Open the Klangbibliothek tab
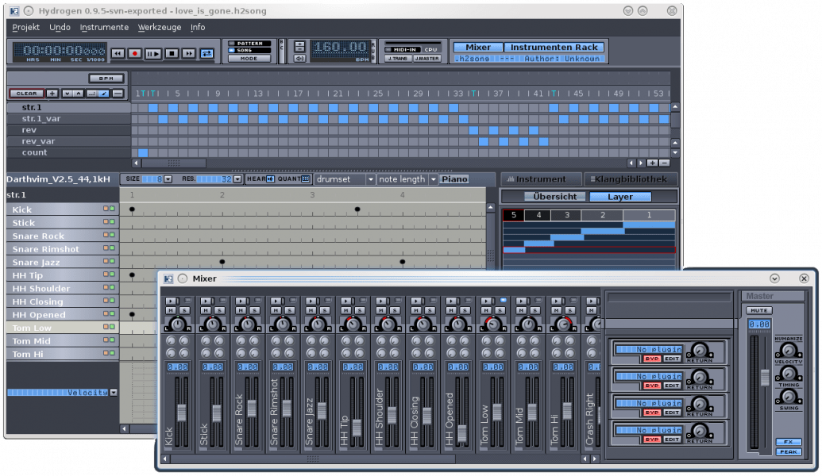 pyautogui.click(x=631, y=179)
